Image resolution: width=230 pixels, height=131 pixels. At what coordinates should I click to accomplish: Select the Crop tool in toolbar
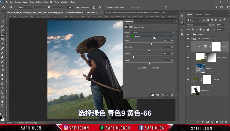click(x=2, y=35)
